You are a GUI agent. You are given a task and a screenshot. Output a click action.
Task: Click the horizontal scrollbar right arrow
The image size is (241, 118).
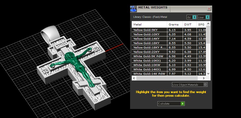coord(204,78)
